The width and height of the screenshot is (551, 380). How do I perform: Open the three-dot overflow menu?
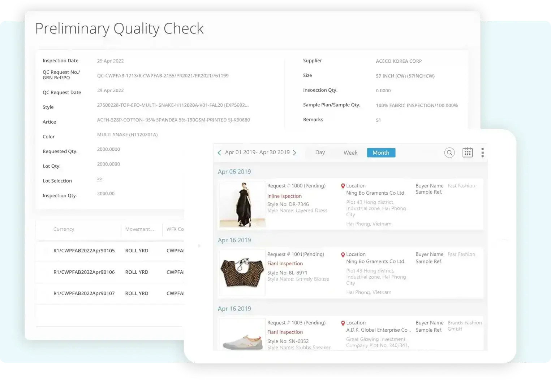coord(482,153)
